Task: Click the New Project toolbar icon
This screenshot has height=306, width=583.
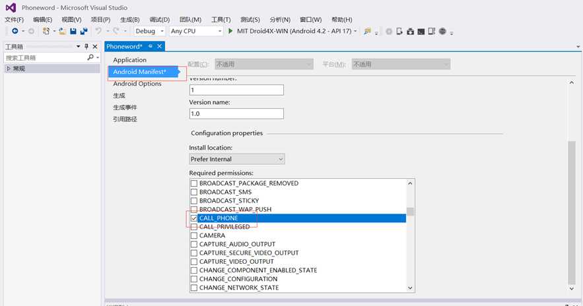Action: pos(46,31)
